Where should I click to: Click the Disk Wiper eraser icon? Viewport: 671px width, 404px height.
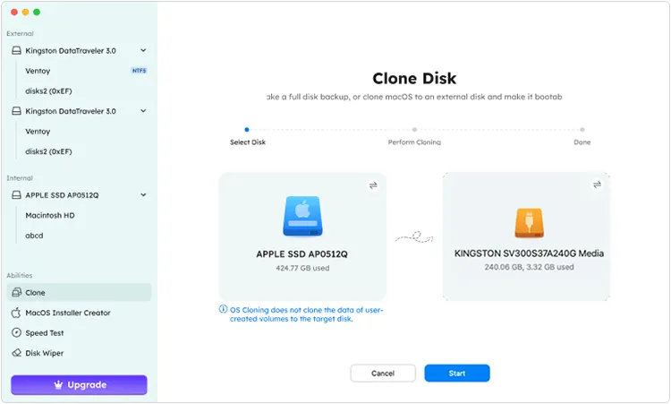click(16, 353)
